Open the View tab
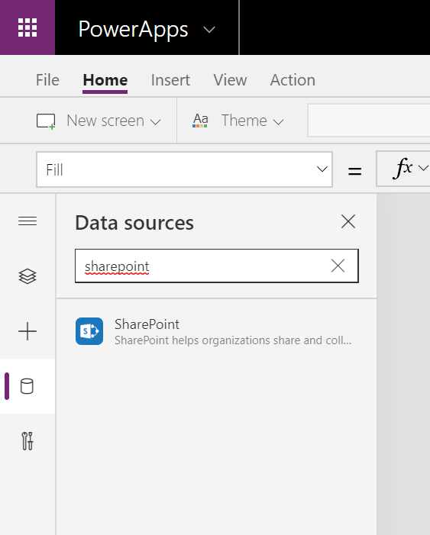This screenshot has height=535, width=430. 230,80
